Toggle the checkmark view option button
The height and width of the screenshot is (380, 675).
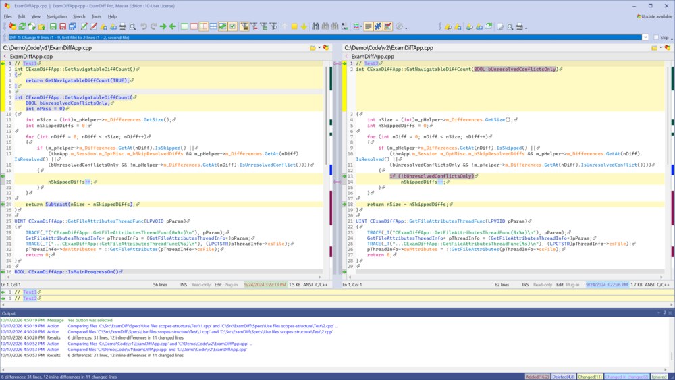coord(232,27)
